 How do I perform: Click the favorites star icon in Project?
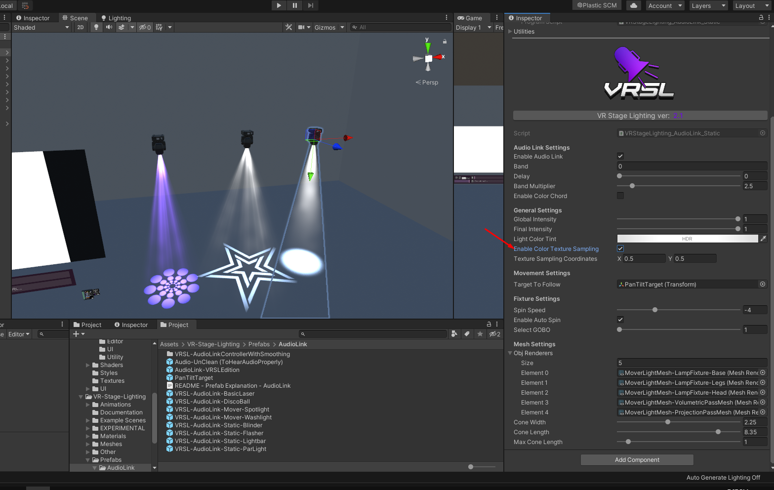[480, 334]
